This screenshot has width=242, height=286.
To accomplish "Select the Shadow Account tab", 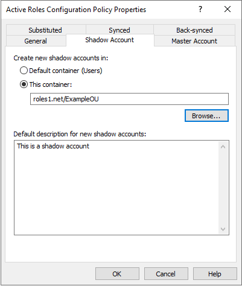I will 110,40.
